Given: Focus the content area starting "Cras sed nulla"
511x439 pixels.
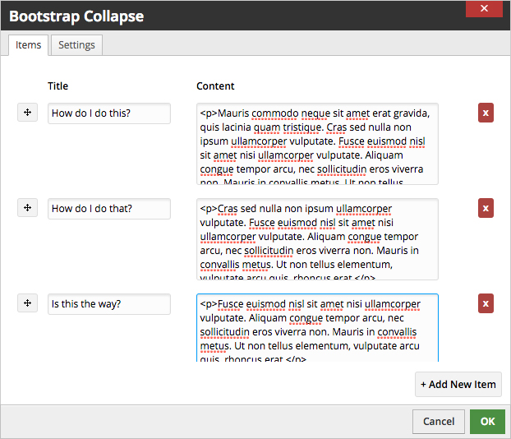Looking at the screenshot, I should 317,239.
